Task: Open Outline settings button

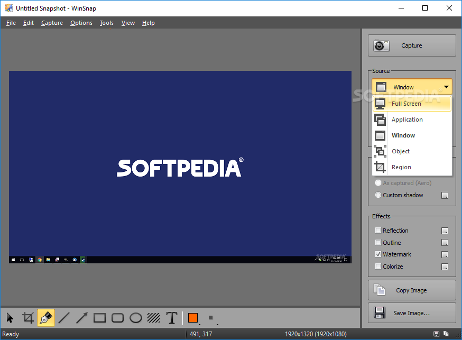Action: tap(445, 243)
